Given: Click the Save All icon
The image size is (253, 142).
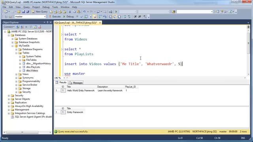Looking at the screenshot, I should pos(28,11).
